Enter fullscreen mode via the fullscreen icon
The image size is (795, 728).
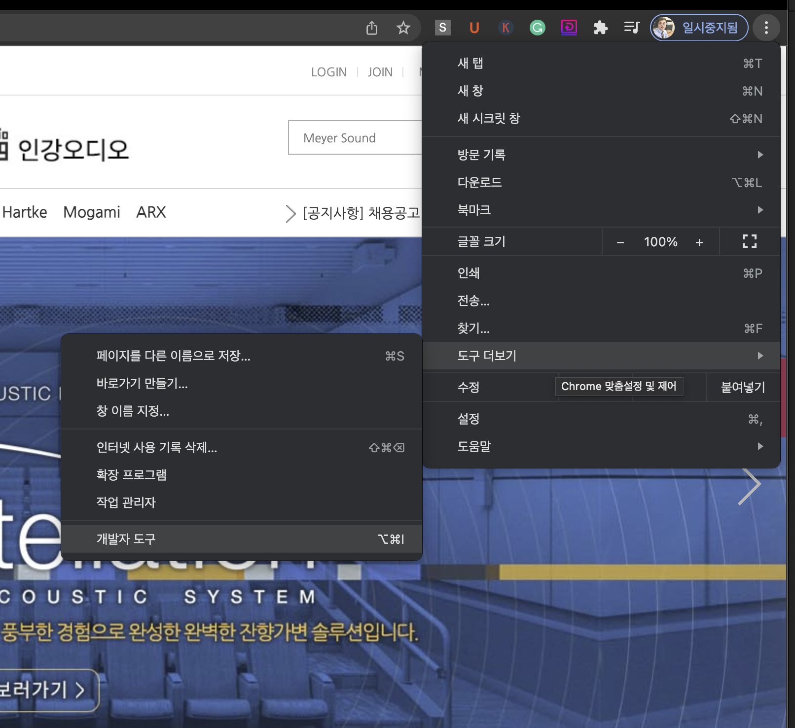pyautogui.click(x=750, y=241)
